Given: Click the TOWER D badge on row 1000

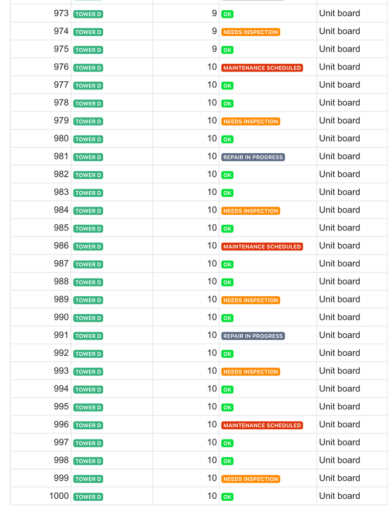Looking at the screenshot, I should [88, 496].
